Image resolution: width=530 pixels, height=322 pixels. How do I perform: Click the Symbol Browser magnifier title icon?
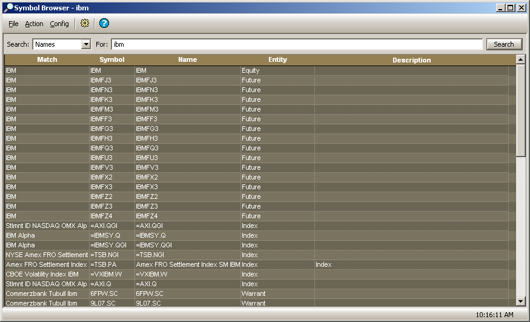(x=8, y=7)
